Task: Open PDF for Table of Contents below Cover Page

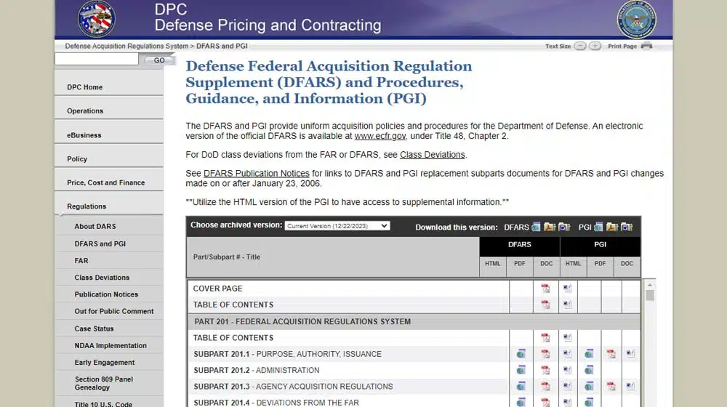Action: [545, 305]
